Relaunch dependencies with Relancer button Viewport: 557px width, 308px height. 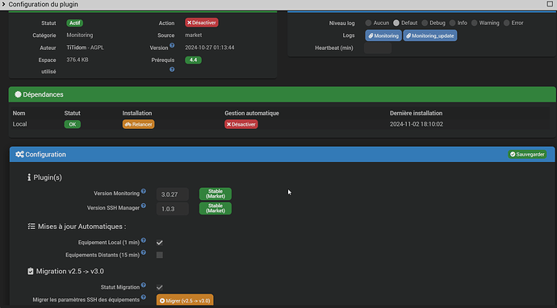[139, 124]
